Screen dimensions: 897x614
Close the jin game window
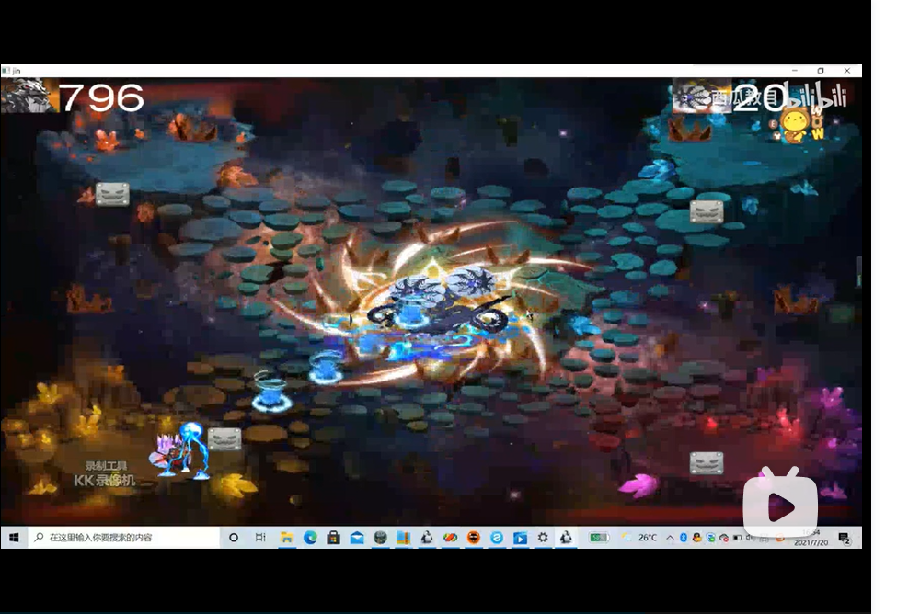pos(847,71)
